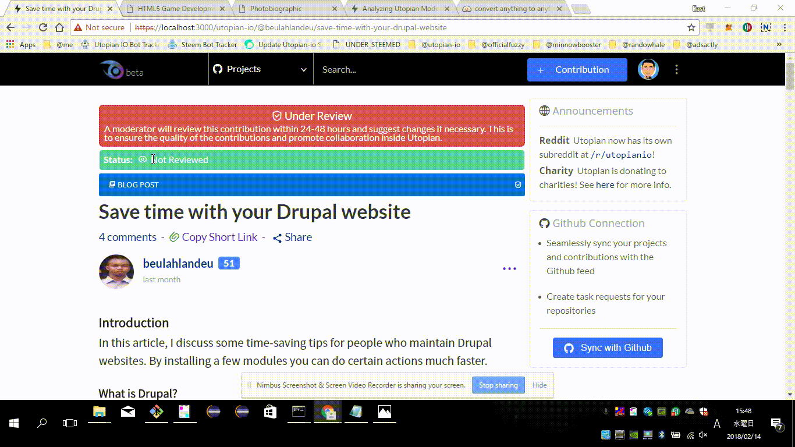Click the share icon next to Share
The width and height of the screenshot is (795, 447).
pyautogui.click(x=278, y=237)
